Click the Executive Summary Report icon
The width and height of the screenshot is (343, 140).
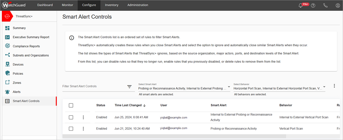pyautogui.click(x=8, y=37)
